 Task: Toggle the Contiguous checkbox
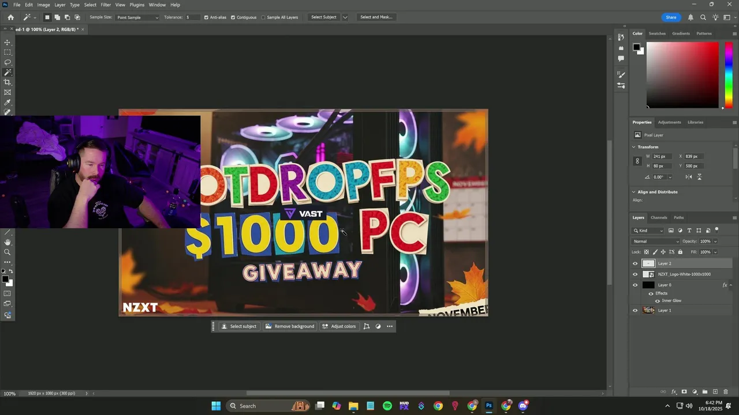[x=233, y=17]
